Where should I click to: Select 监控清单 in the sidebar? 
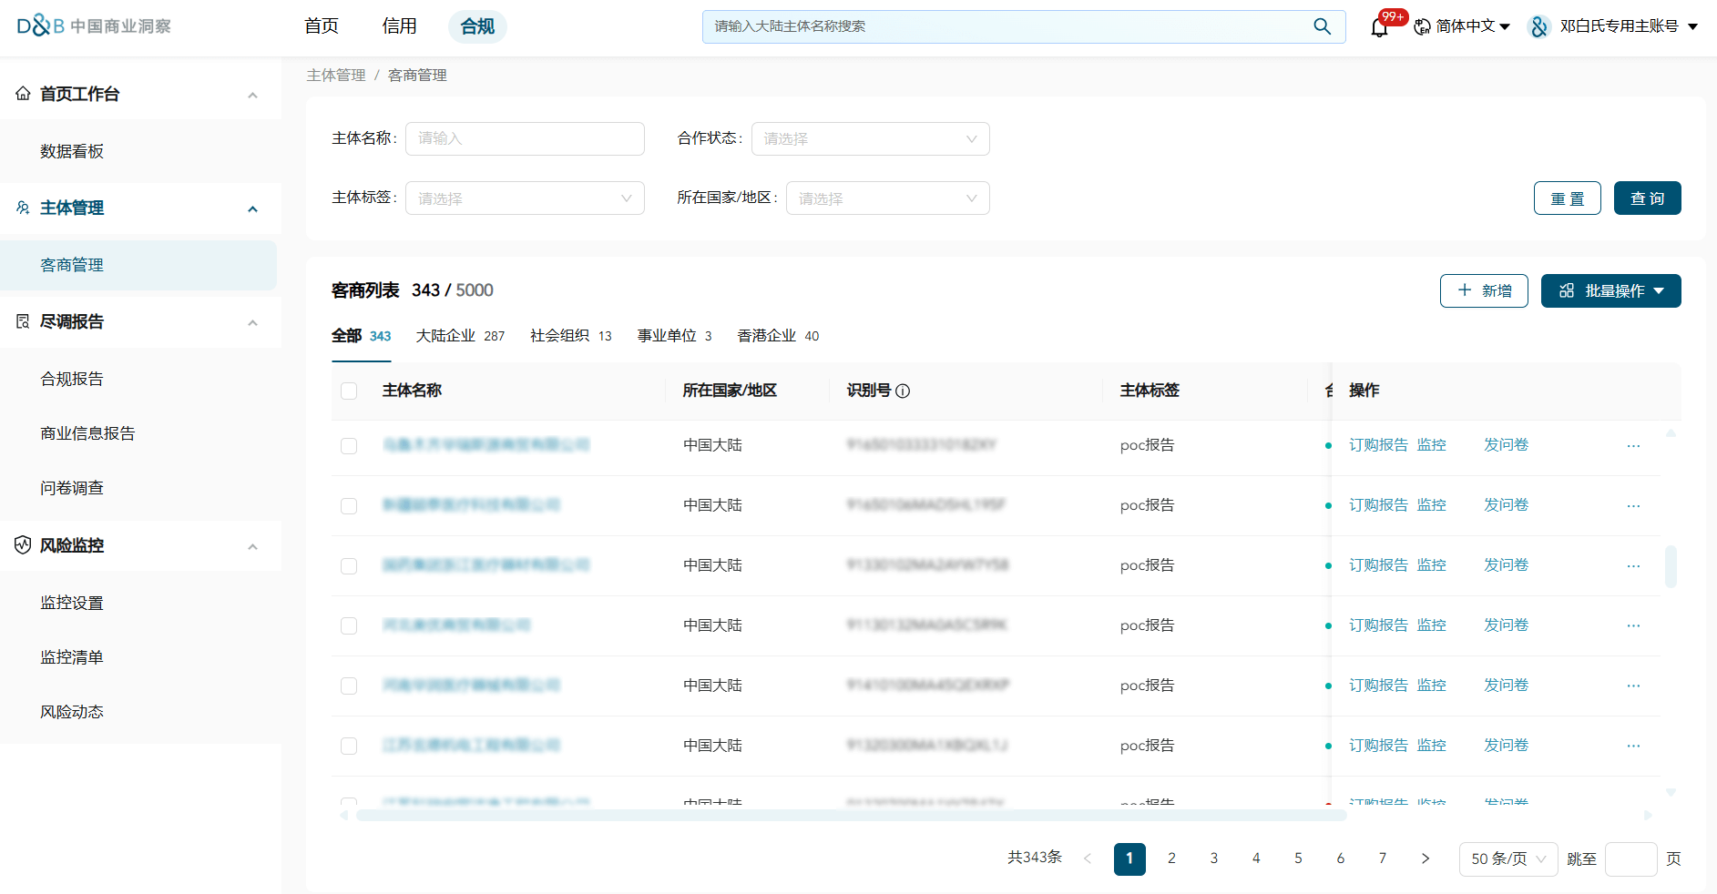point(72,657)
